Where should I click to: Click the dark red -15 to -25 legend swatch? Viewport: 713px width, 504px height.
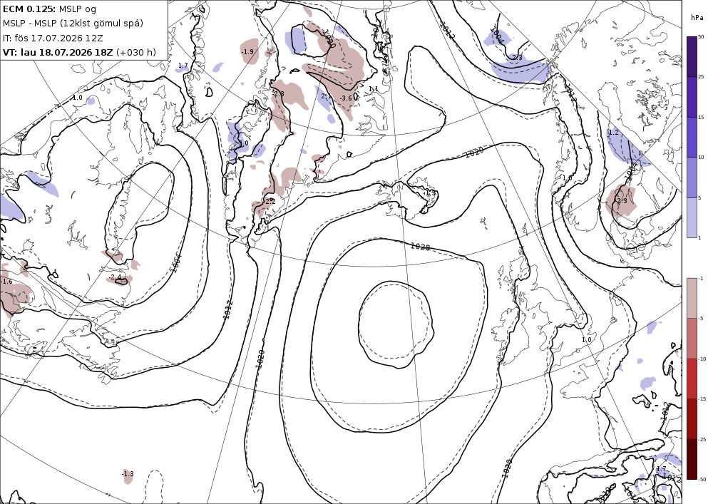pos(692,418)
